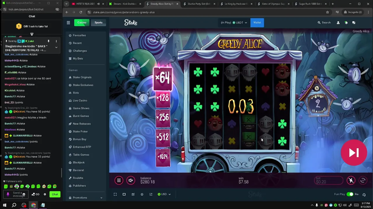
Task: Open the slot game hamburger menu
Action: coord(119,181)
